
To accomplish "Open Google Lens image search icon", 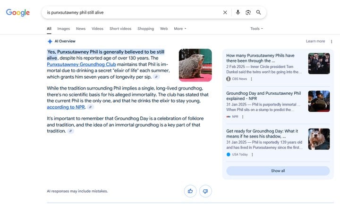I will pyautogui.click(x=248, y=12).
